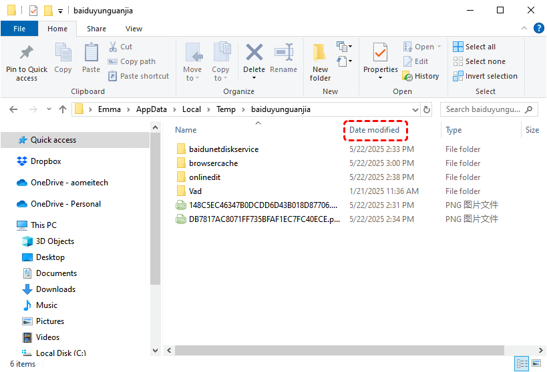
Task: Click Open in the ribbon
Action: coord(419,47)
